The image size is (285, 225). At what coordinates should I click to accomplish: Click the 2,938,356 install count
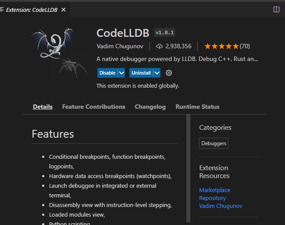tap(178, 46)
